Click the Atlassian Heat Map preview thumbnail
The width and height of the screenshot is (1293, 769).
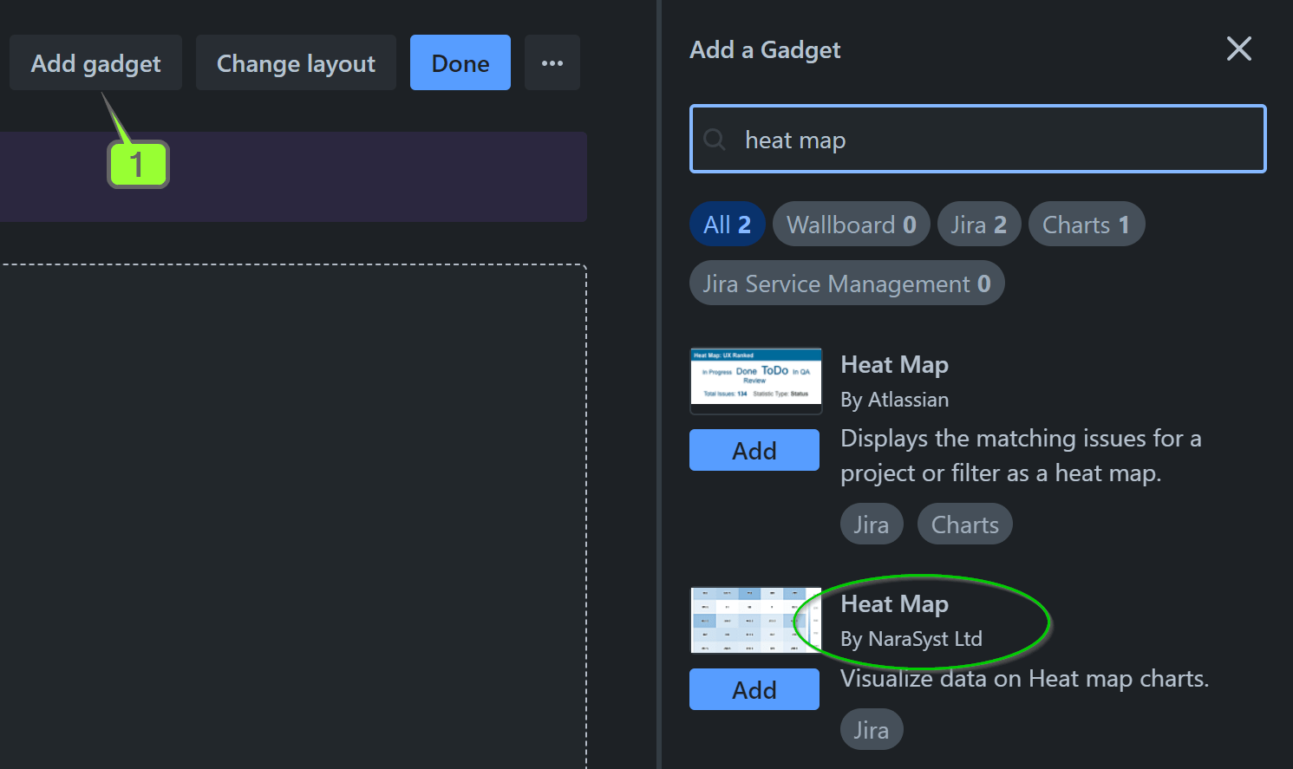point(754,380)
